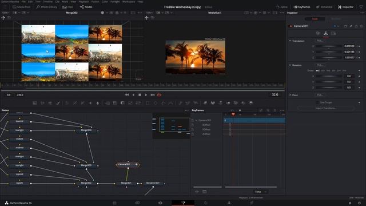Open the File menu
Viewport: 366px width, 206px height.
[x=23, y=1]
